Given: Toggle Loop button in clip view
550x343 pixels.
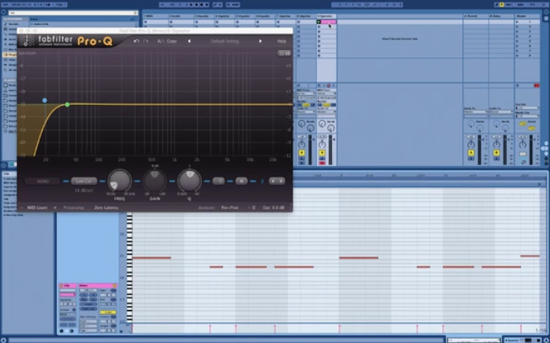Looking at the screenshot, I should [108, 312].
